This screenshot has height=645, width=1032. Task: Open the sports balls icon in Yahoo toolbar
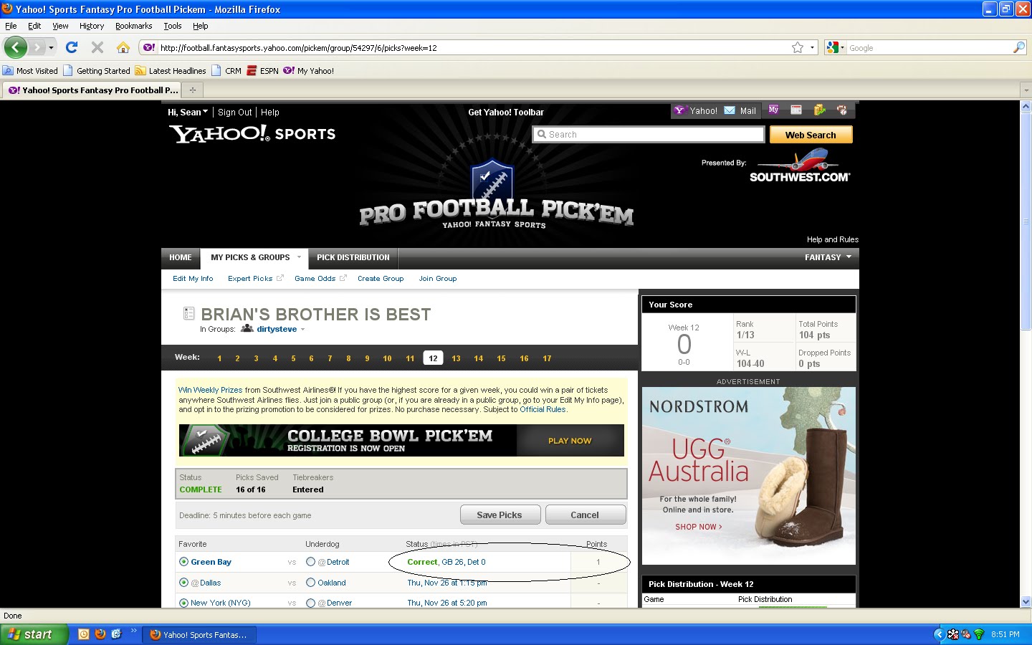pos(842,110)
